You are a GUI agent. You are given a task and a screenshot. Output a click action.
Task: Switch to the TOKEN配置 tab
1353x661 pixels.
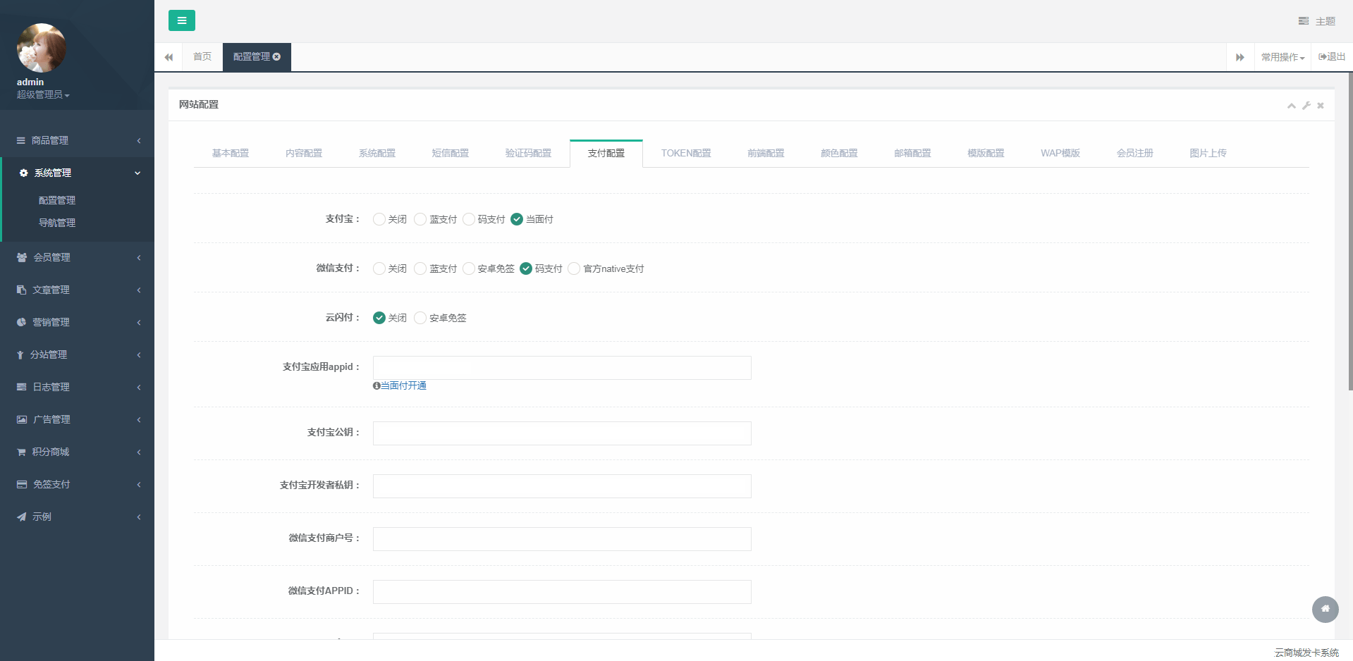click(685, 153)
